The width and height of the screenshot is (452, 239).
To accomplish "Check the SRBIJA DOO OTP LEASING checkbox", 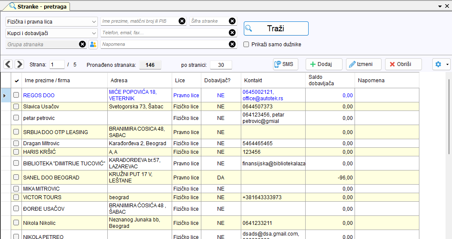I will (x=16, y=132).
